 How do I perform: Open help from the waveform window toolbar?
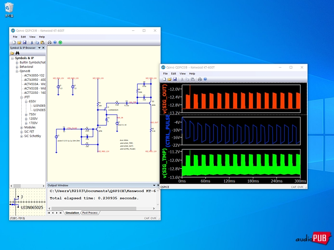coord(205,79)
